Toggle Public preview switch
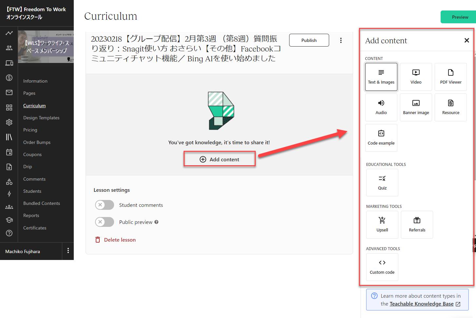 [105, 222]
